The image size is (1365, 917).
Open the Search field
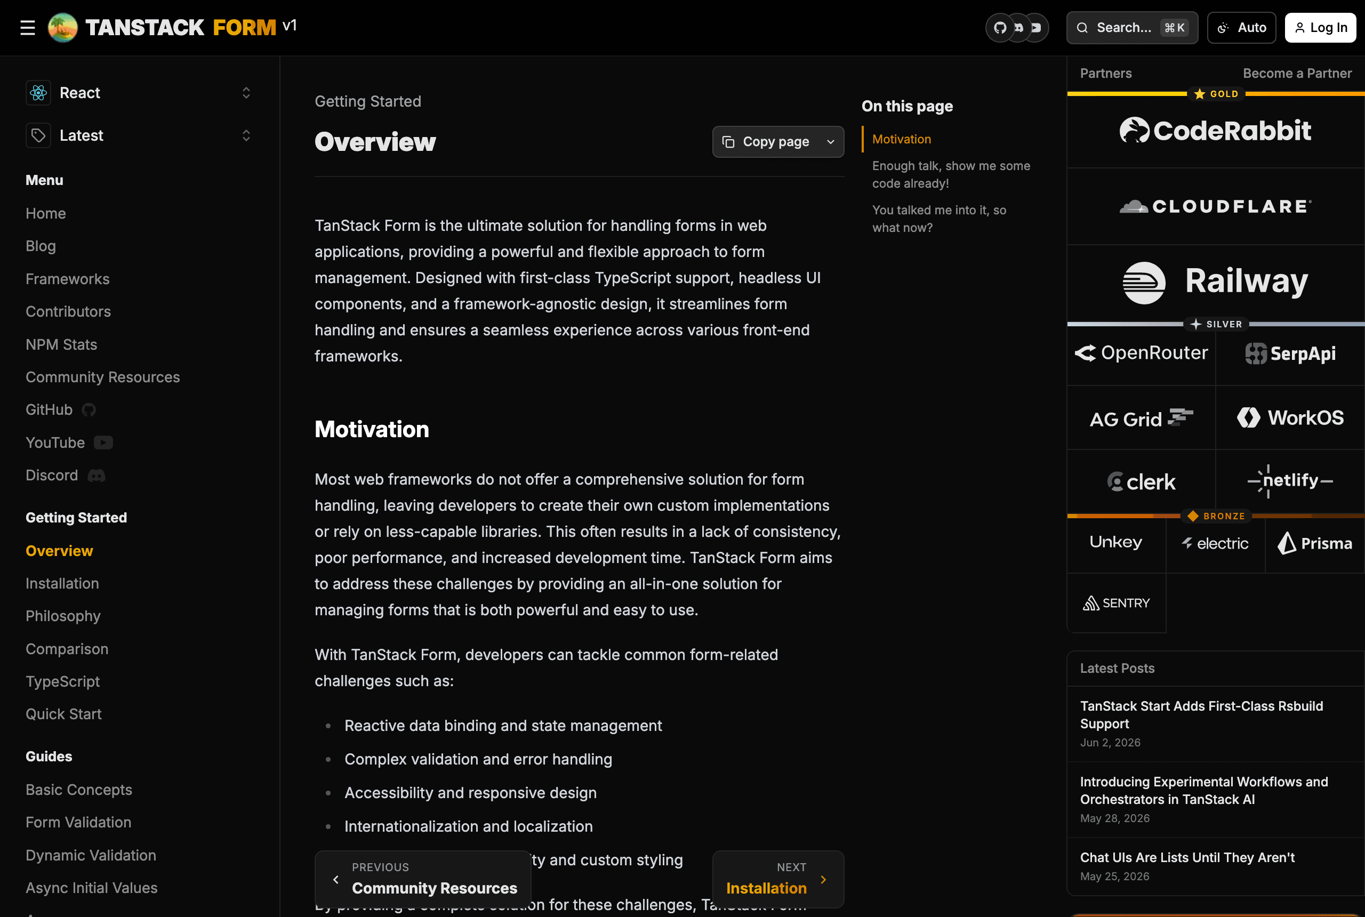coord(1131,28)
